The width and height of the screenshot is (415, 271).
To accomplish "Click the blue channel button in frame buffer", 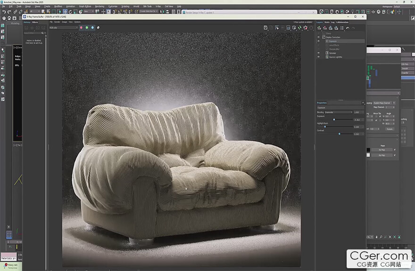I will click(x=92, y=28).
